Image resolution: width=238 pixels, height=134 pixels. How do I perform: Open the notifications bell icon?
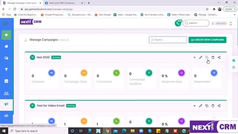(231, 23)
